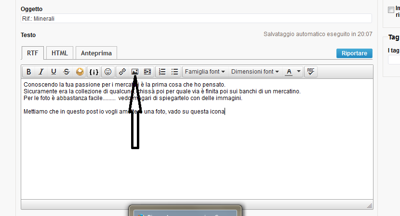This screenshot has width=400, height=216.
Task: Click the code braces icon
Action: (93, 72)
